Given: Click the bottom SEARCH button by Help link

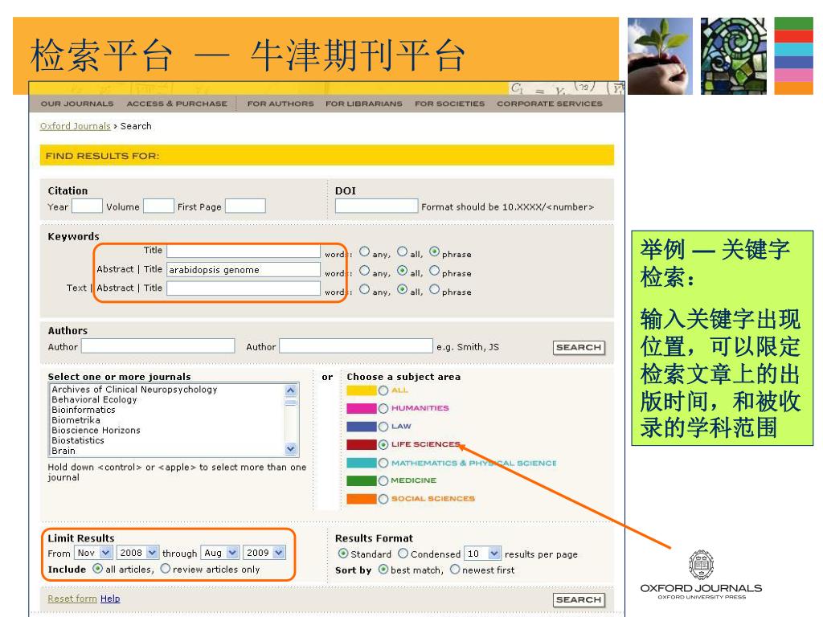Looking at the screenshot, I should 579,599.
